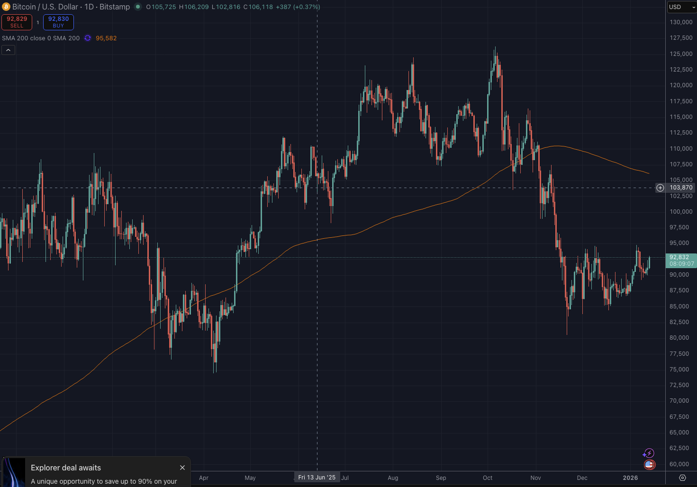The image size is (697, 487).
Task: Click the 65,000 price axis label
Action: [x=679, y=433]
